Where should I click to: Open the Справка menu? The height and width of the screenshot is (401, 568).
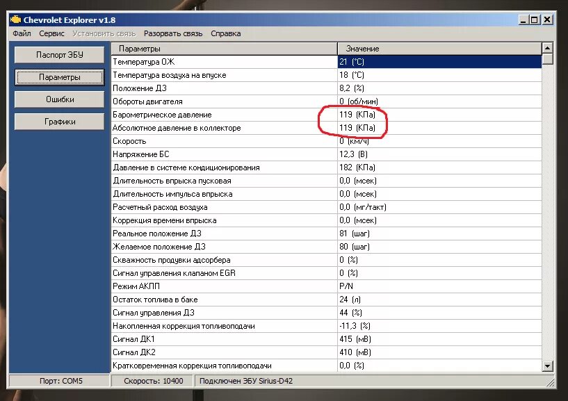coord(226,33)
